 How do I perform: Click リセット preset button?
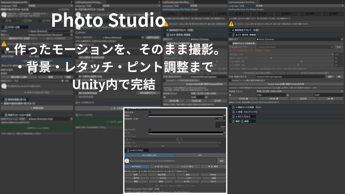tap(213, 182)
